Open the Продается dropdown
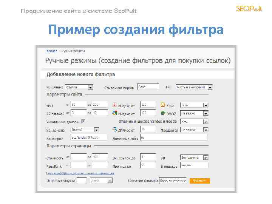 coord(194,130)
